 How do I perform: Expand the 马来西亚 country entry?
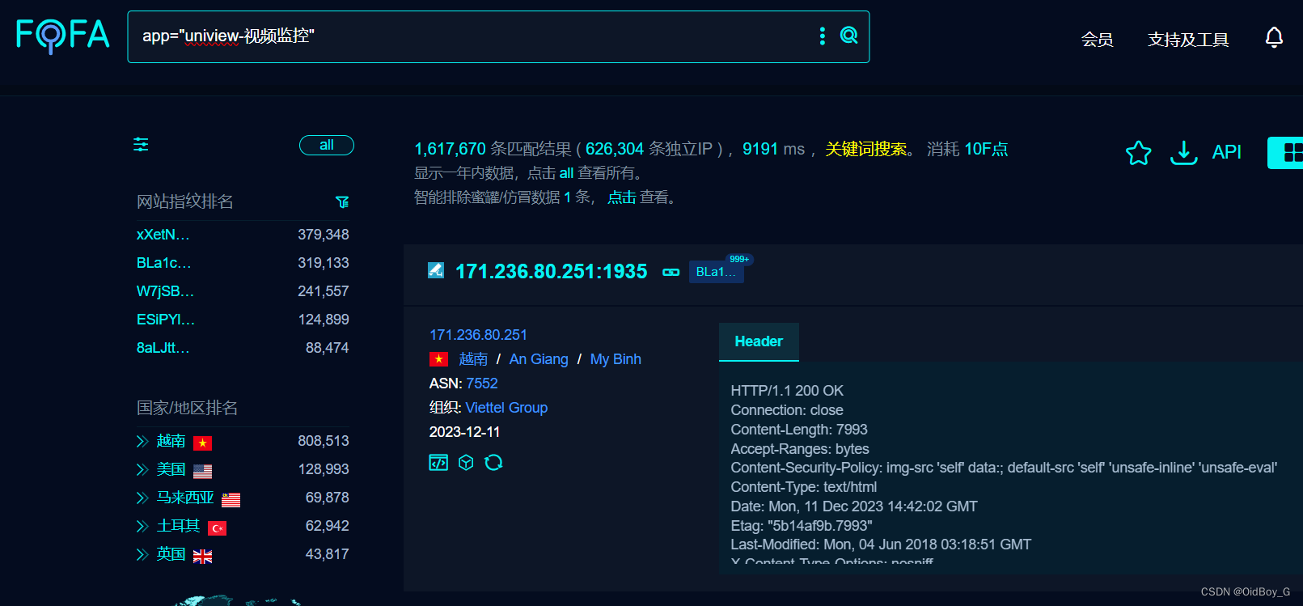[142, 498]
